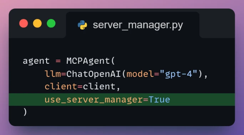Select the server_manager.py tab

133,25
